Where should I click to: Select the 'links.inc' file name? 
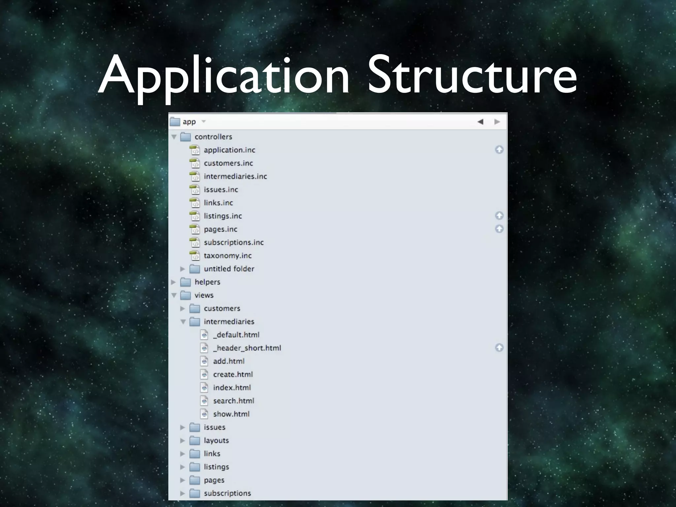[218, 203]
